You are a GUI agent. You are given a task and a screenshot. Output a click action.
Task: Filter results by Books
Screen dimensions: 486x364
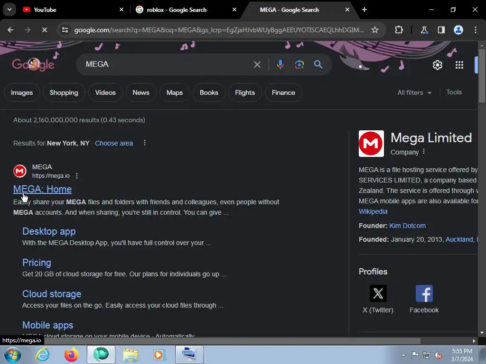click(x=209, y=92)
